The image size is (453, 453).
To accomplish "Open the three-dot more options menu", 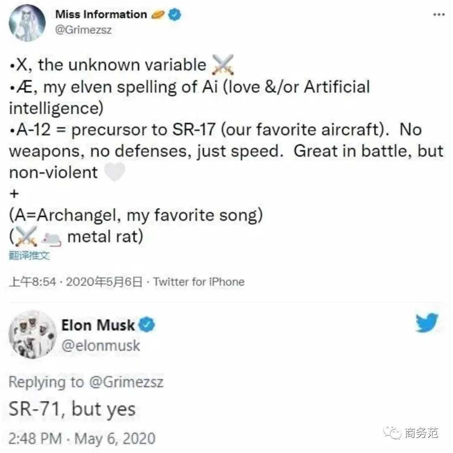I will (438, 15).
